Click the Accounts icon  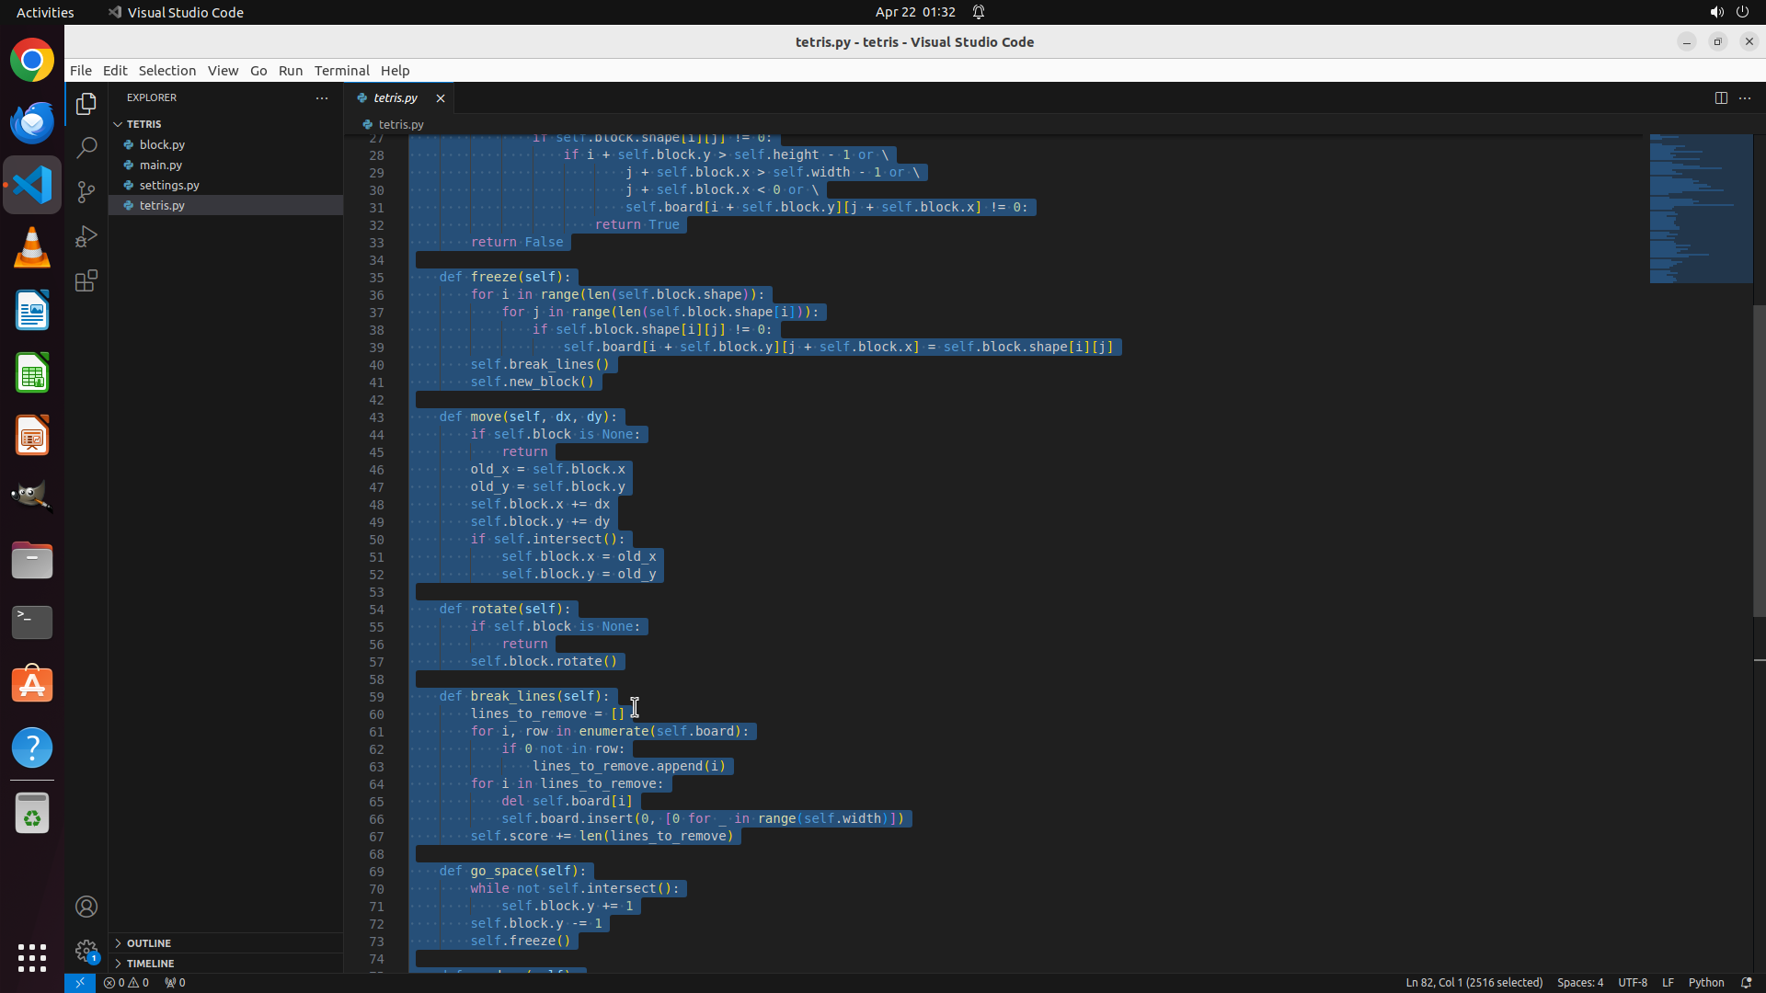coord(86,907)
